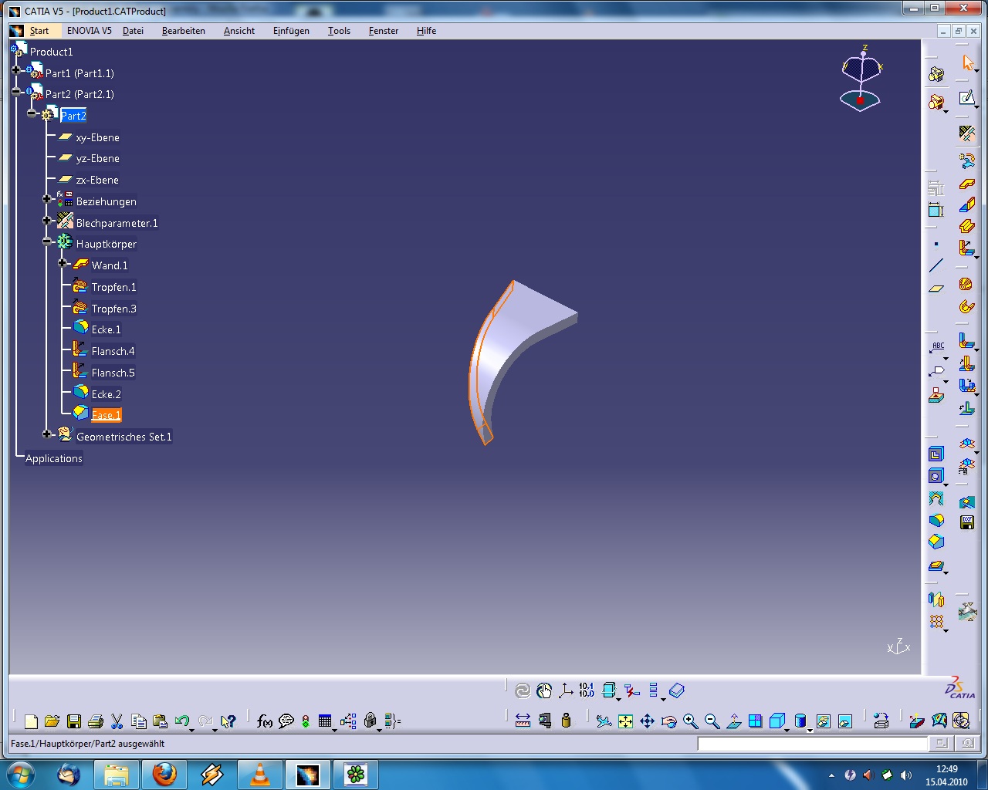Click the Save as DXF icon
This screenshot has height=790, width=988.
coord(967,522)
